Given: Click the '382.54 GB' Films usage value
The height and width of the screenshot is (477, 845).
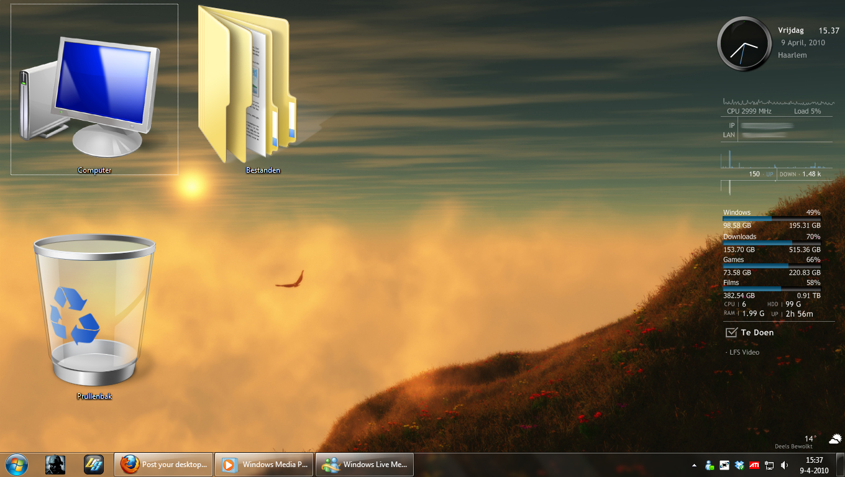Looking at the screenshot, I should pyautogui.click(x=739, y=296).
